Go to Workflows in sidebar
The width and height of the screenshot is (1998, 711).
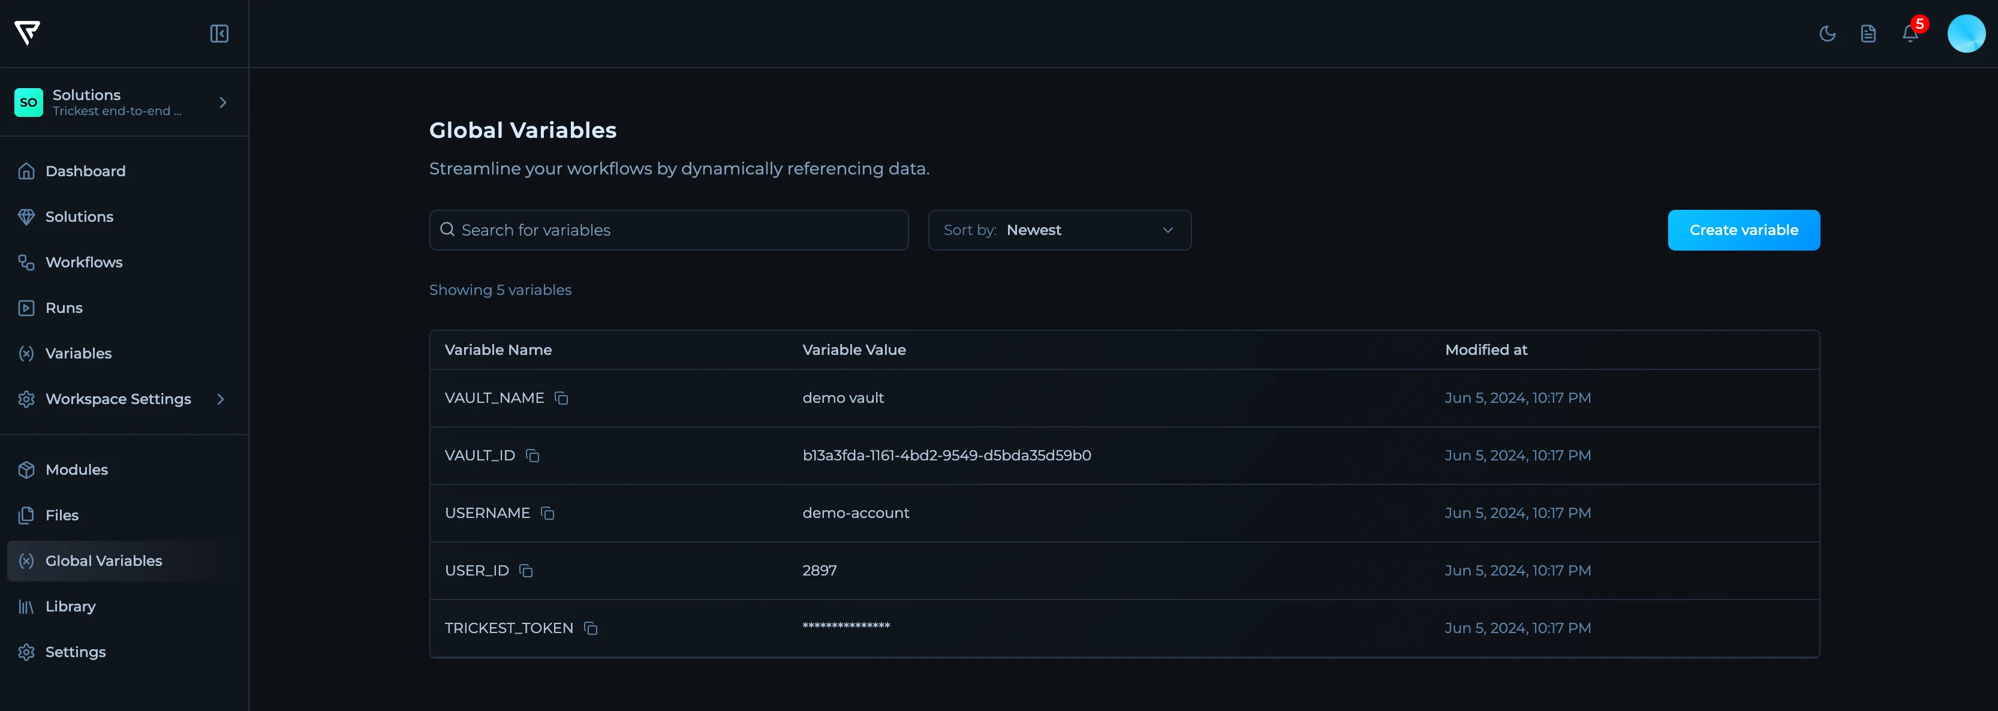pyautogui.click(x=84, y=262)
